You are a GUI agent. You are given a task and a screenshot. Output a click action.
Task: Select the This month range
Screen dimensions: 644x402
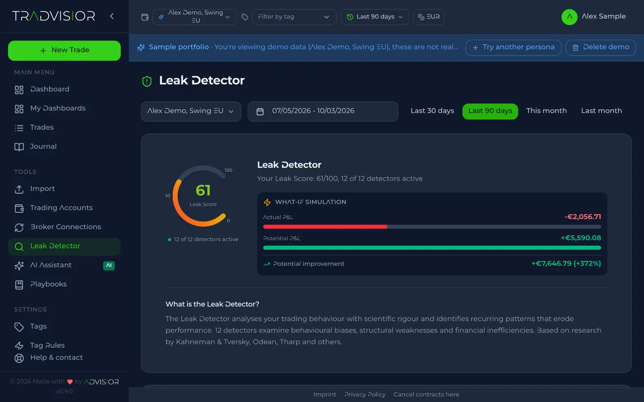click(x=546, y=111)
